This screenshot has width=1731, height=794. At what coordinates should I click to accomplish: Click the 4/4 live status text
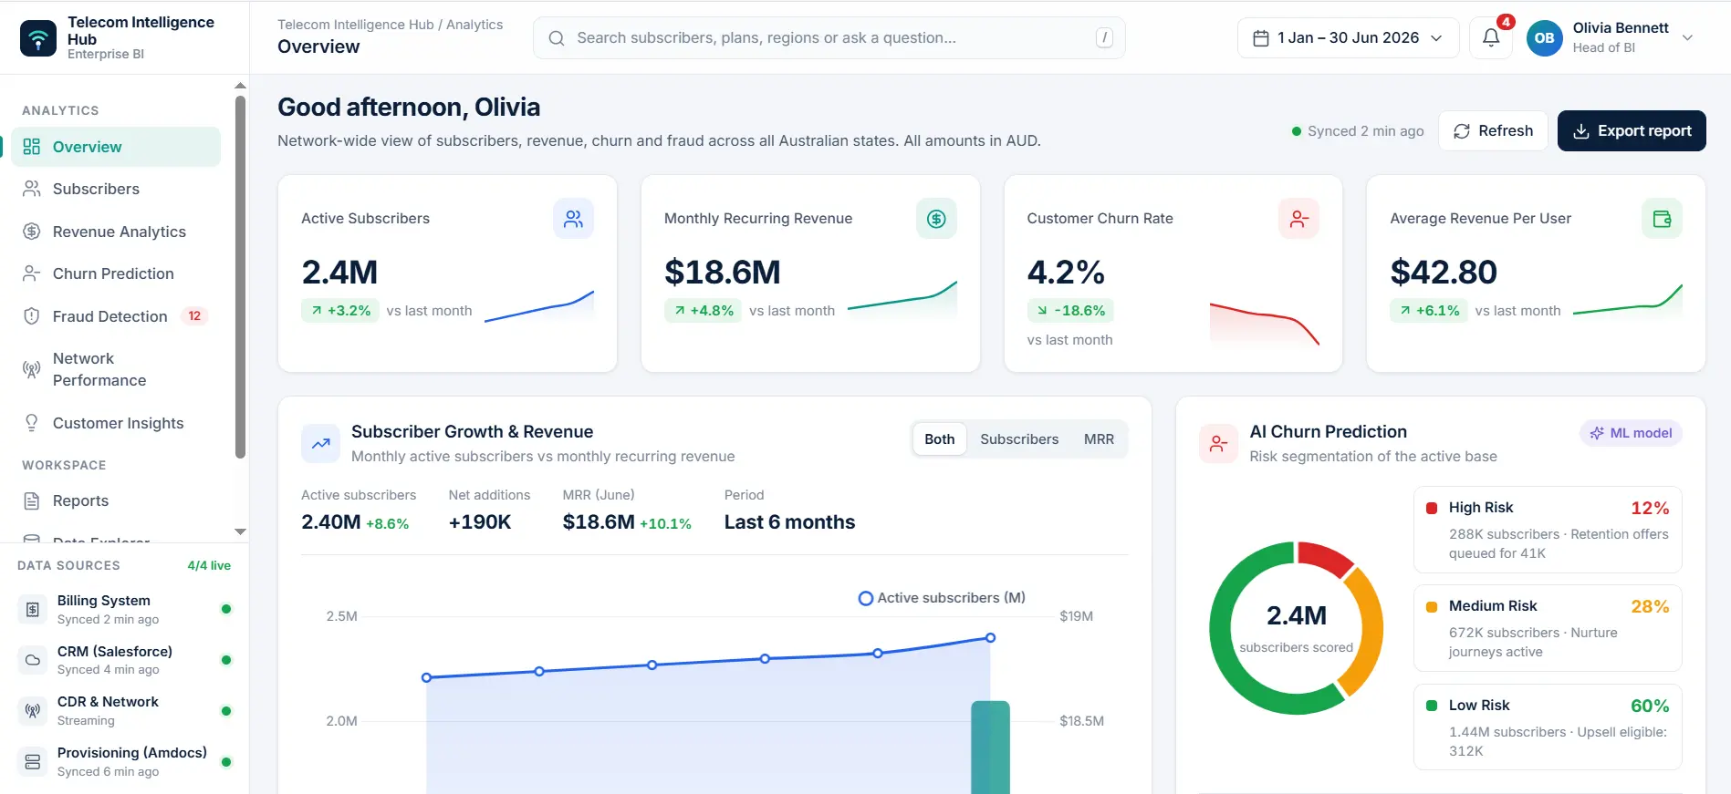tap(209, 565)
